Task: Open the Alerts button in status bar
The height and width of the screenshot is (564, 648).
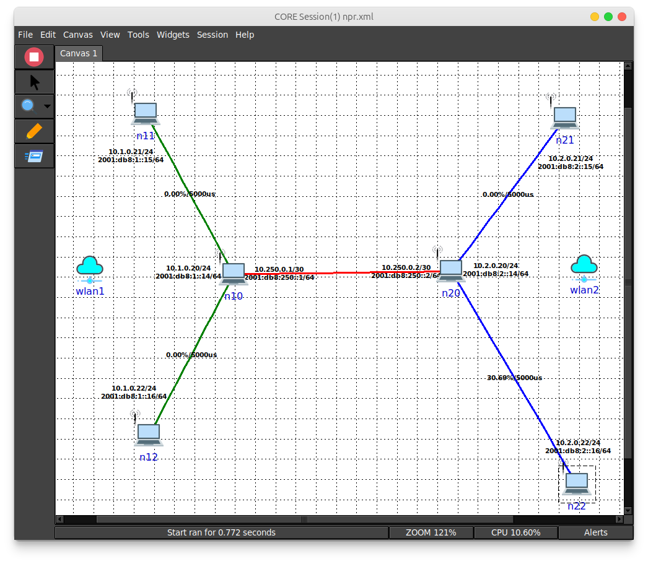Action: pos(595,532)
